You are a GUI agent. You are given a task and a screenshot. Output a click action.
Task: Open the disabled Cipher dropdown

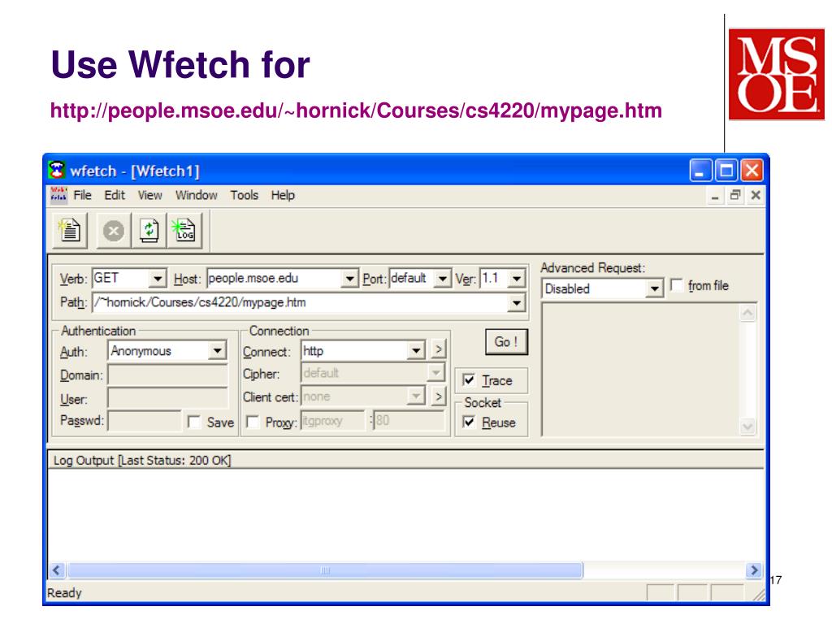click(435, 373)
